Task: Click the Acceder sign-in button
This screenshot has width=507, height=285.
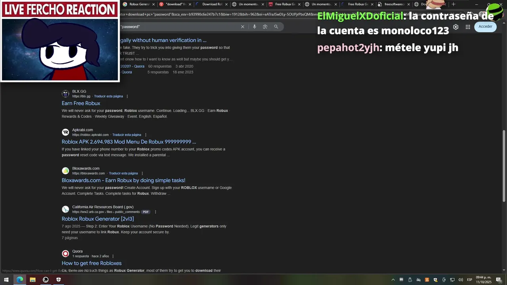Action: [485, 27]
